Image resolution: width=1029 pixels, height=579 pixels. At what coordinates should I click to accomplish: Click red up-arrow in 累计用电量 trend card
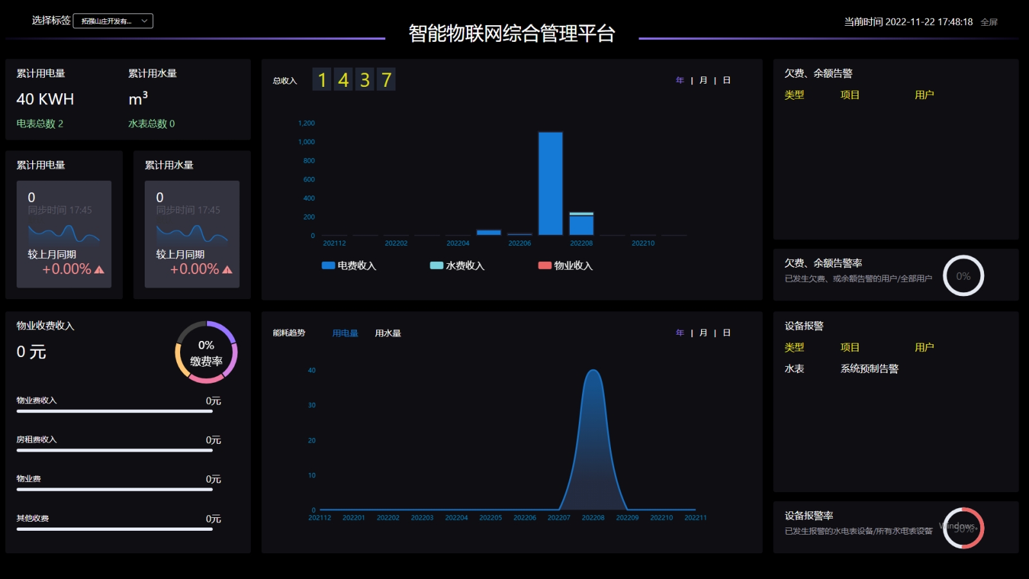99,270
